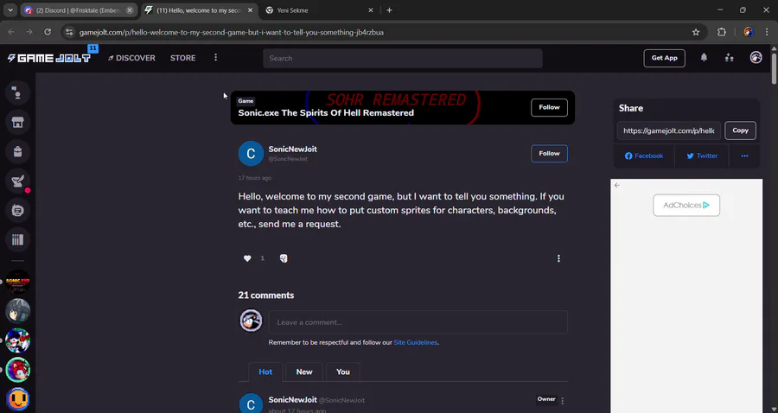Open the SonicNewJoit author profile name
Viewport: 778px width, 413px height.
293,149
